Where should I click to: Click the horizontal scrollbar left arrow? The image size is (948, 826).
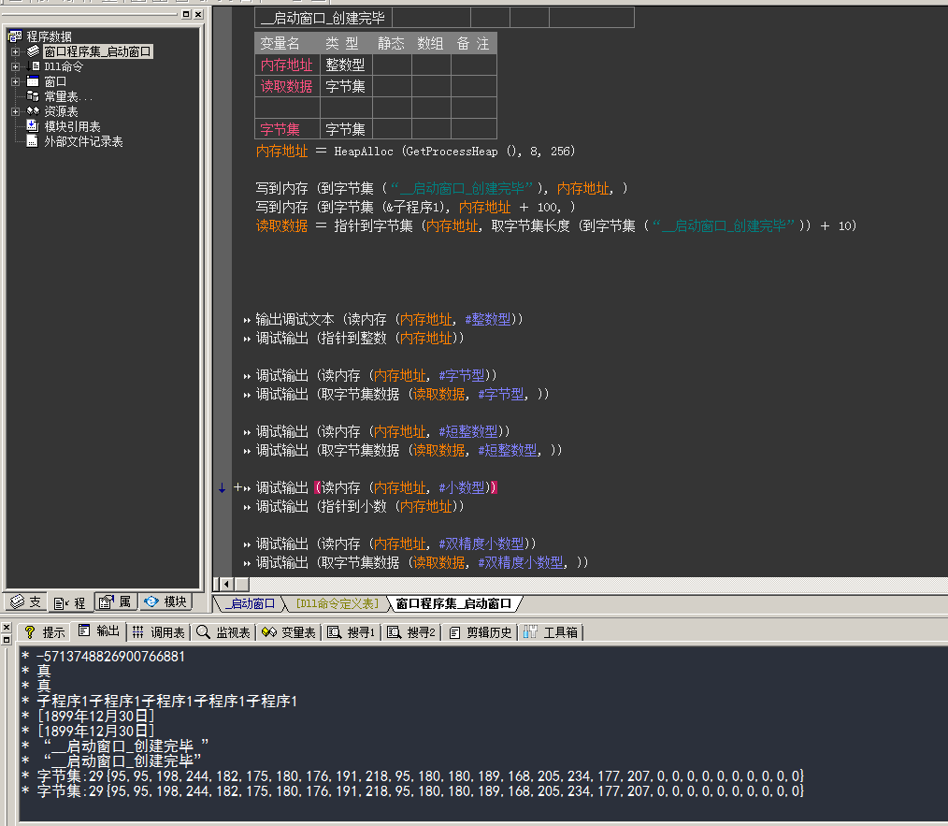[227, 584]
